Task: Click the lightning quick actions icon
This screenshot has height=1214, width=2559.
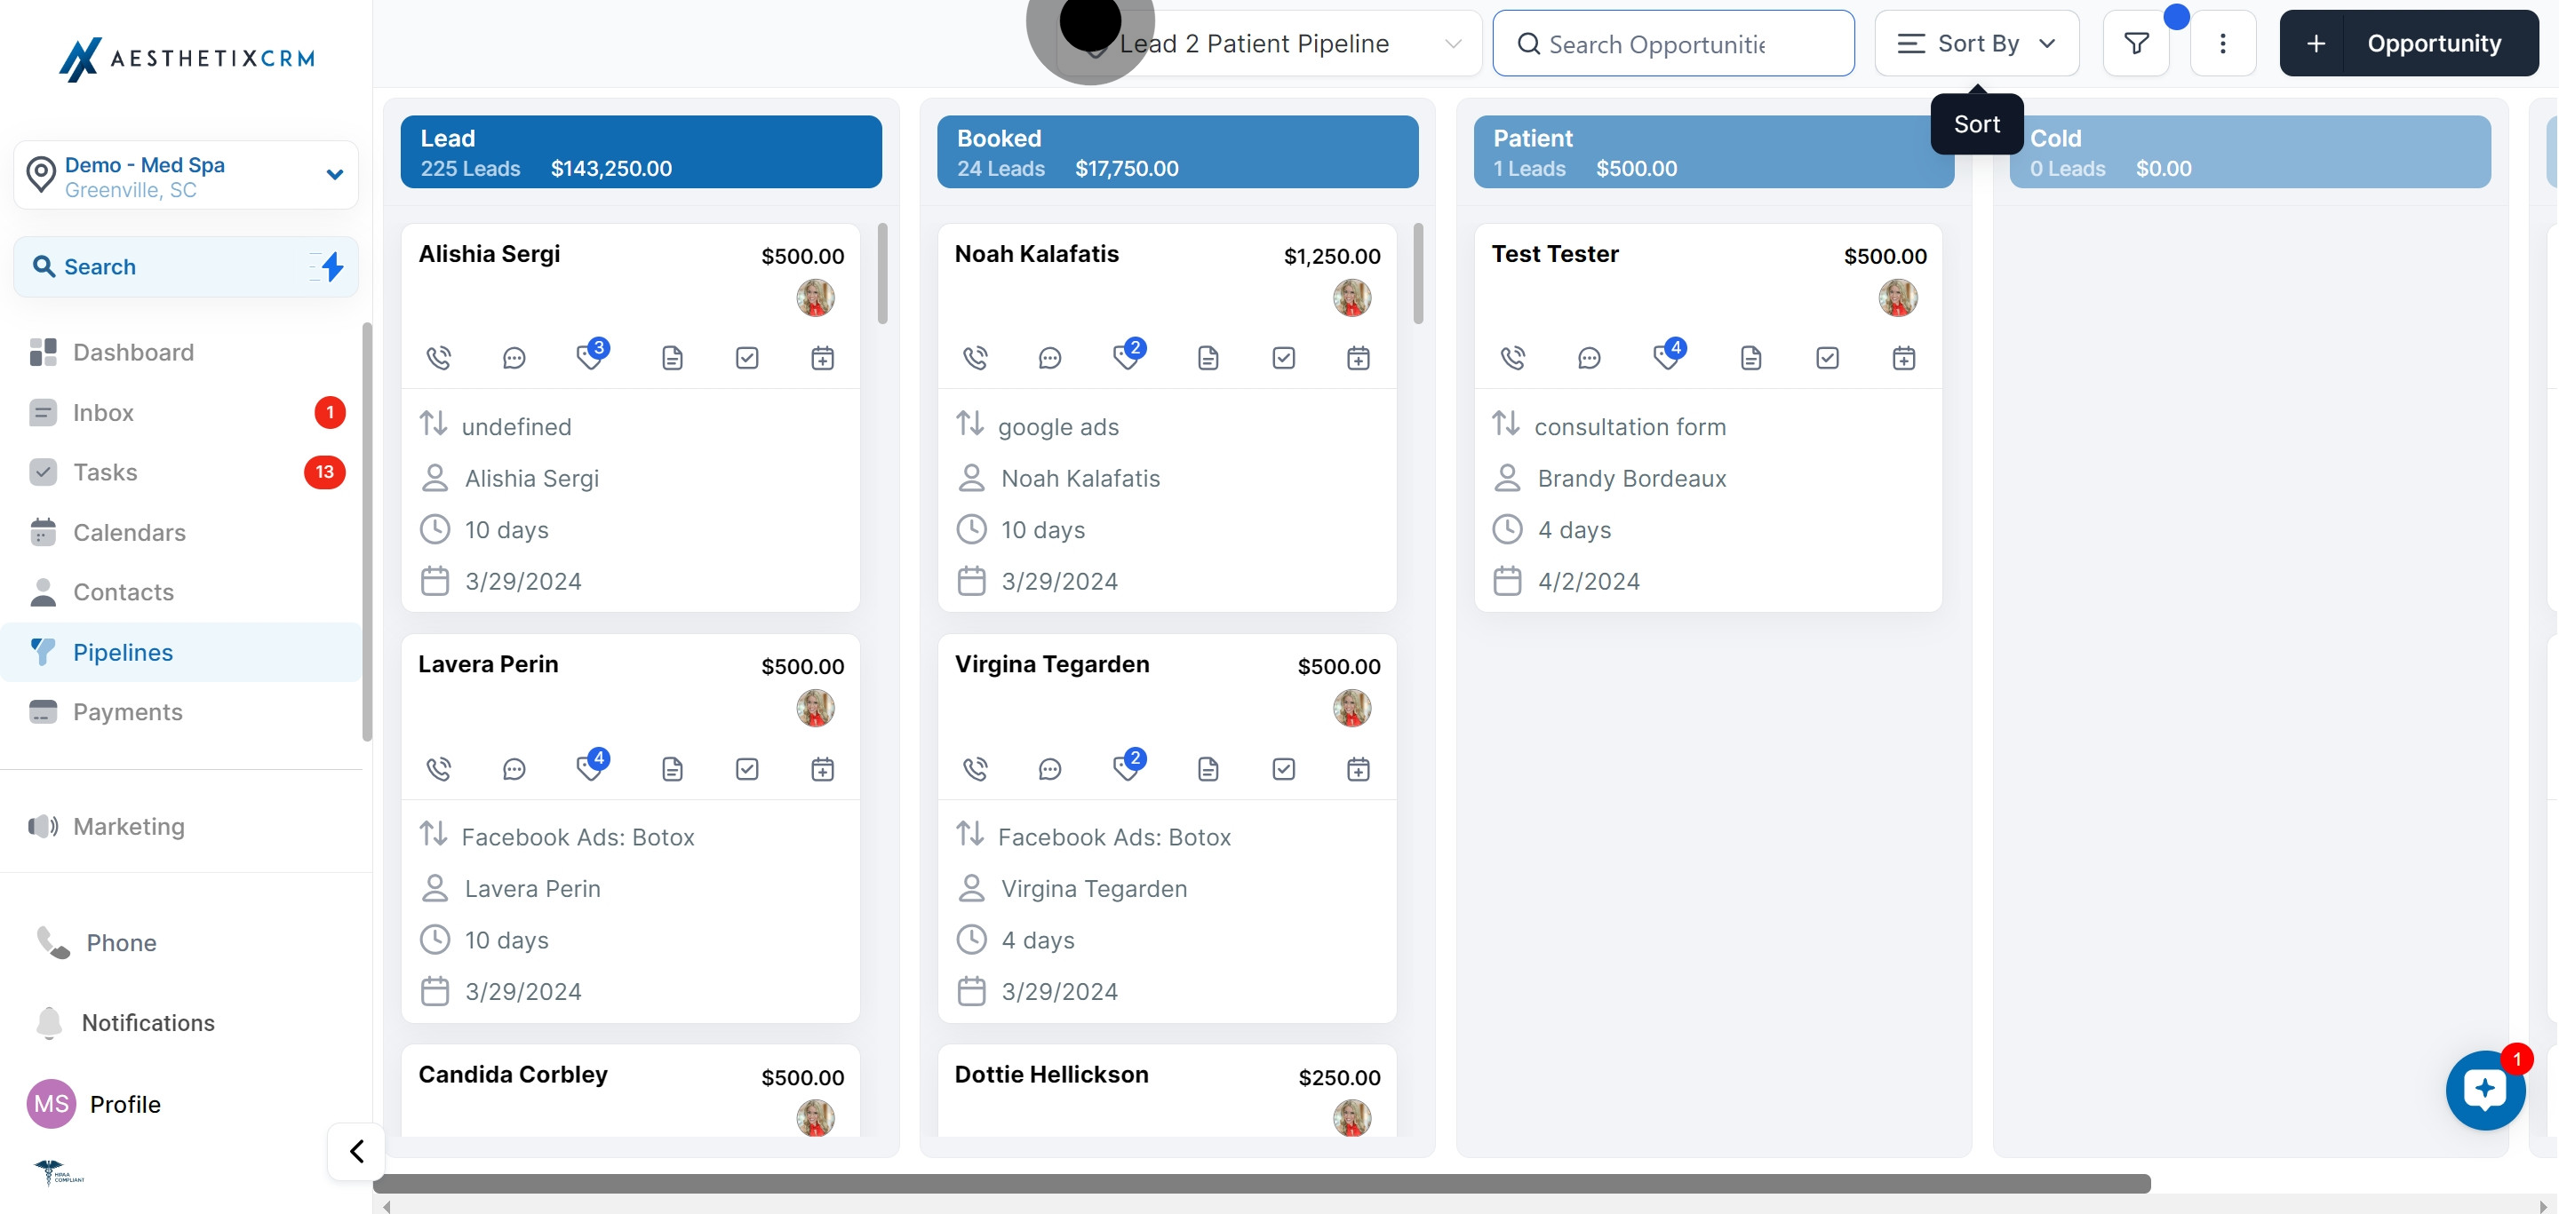Action: (331, 266)
